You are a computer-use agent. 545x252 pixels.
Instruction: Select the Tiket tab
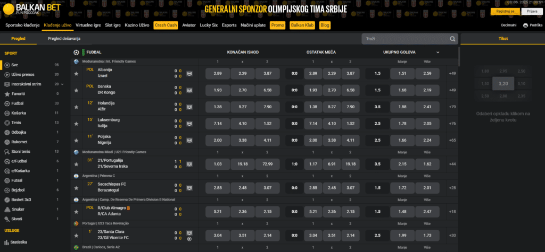click(502, 39)
